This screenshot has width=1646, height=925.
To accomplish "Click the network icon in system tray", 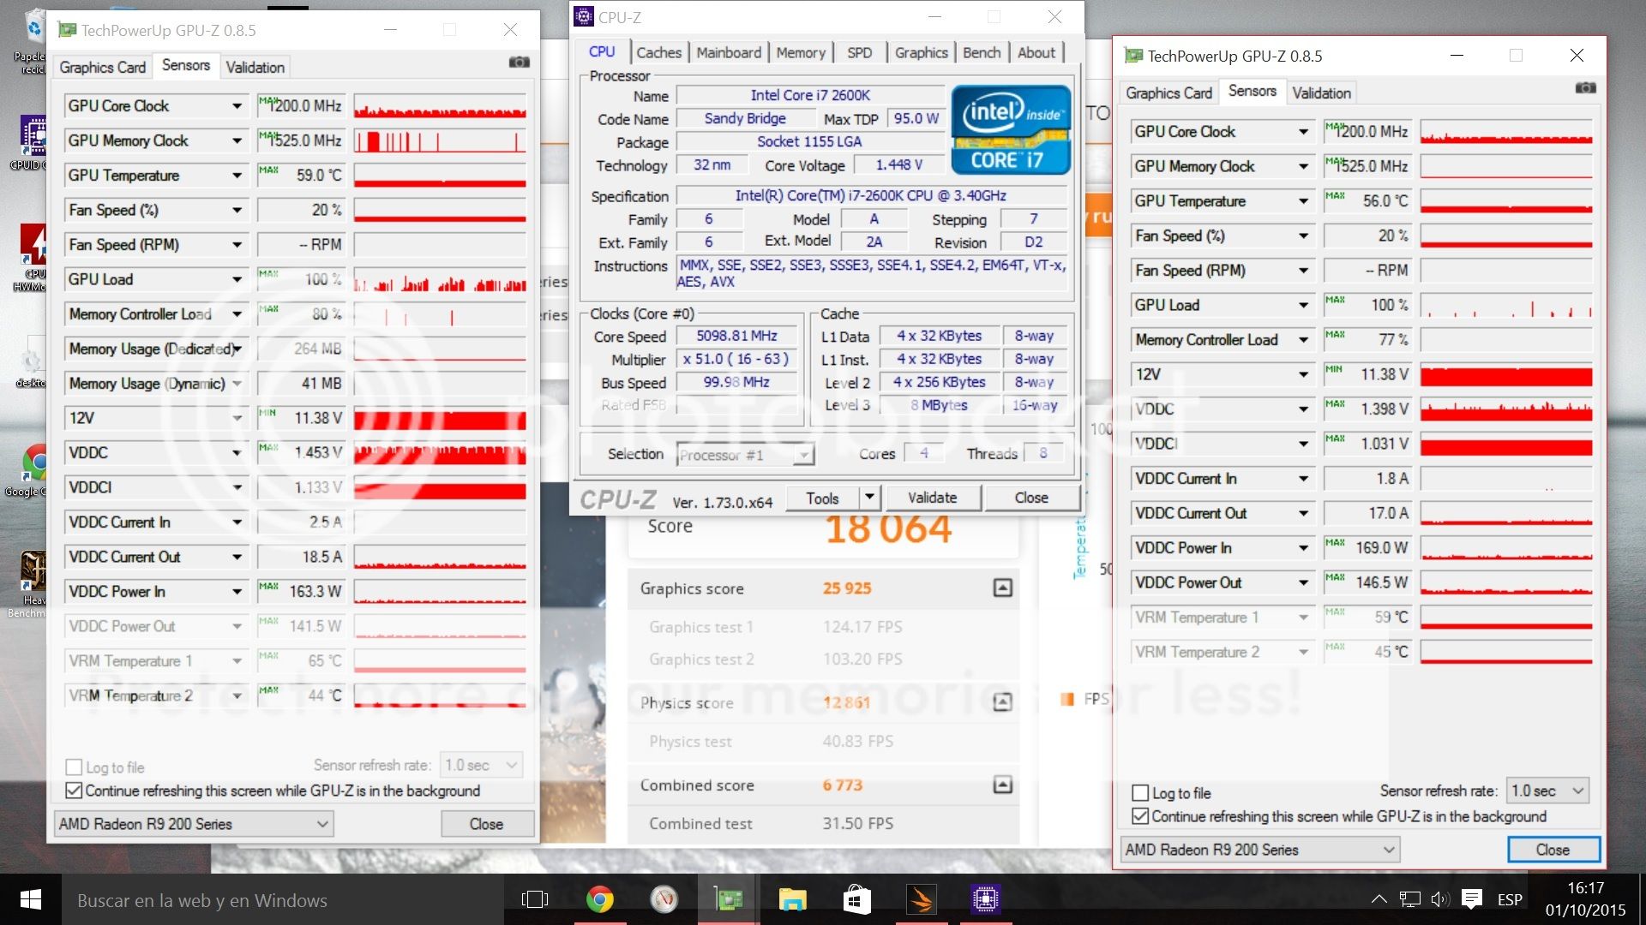I will [x=1409, y=899].
